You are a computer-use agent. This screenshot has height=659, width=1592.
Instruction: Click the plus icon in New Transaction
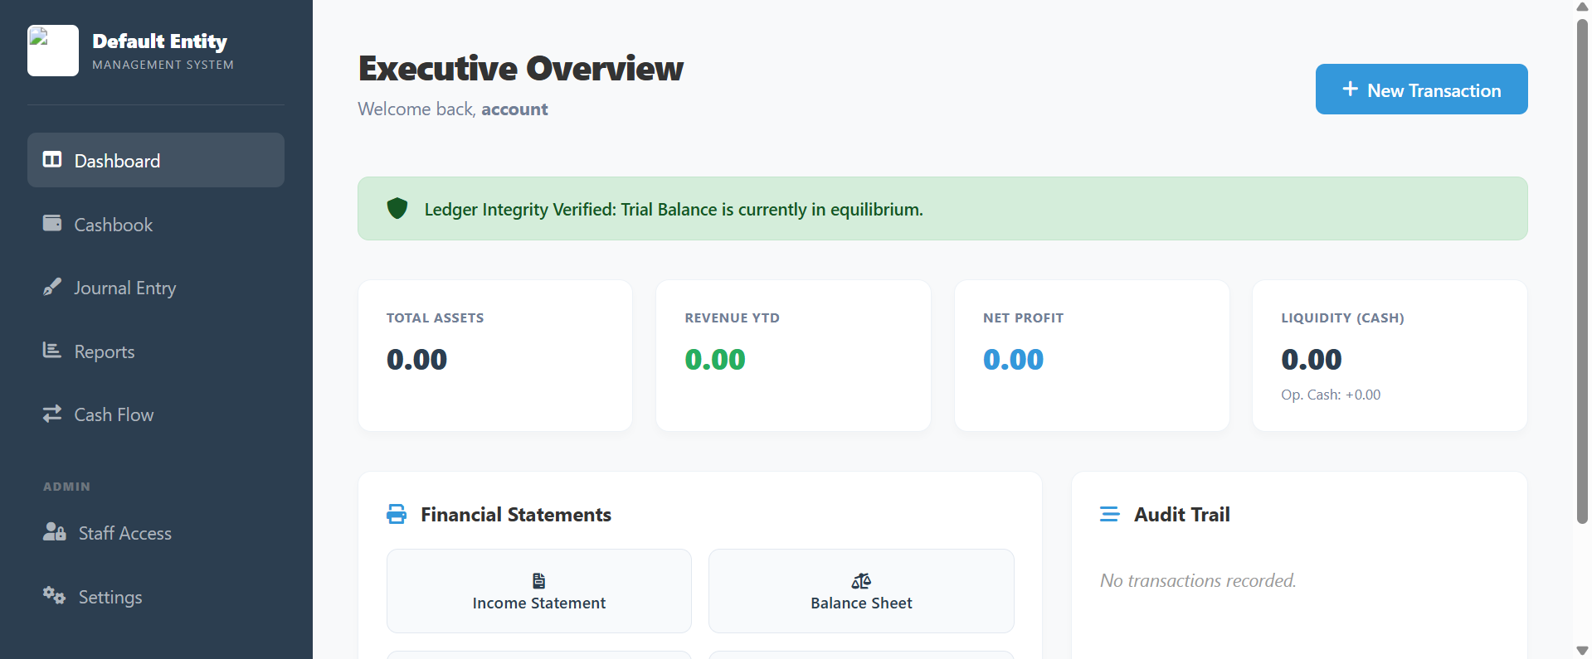(x=1350, y=89)
